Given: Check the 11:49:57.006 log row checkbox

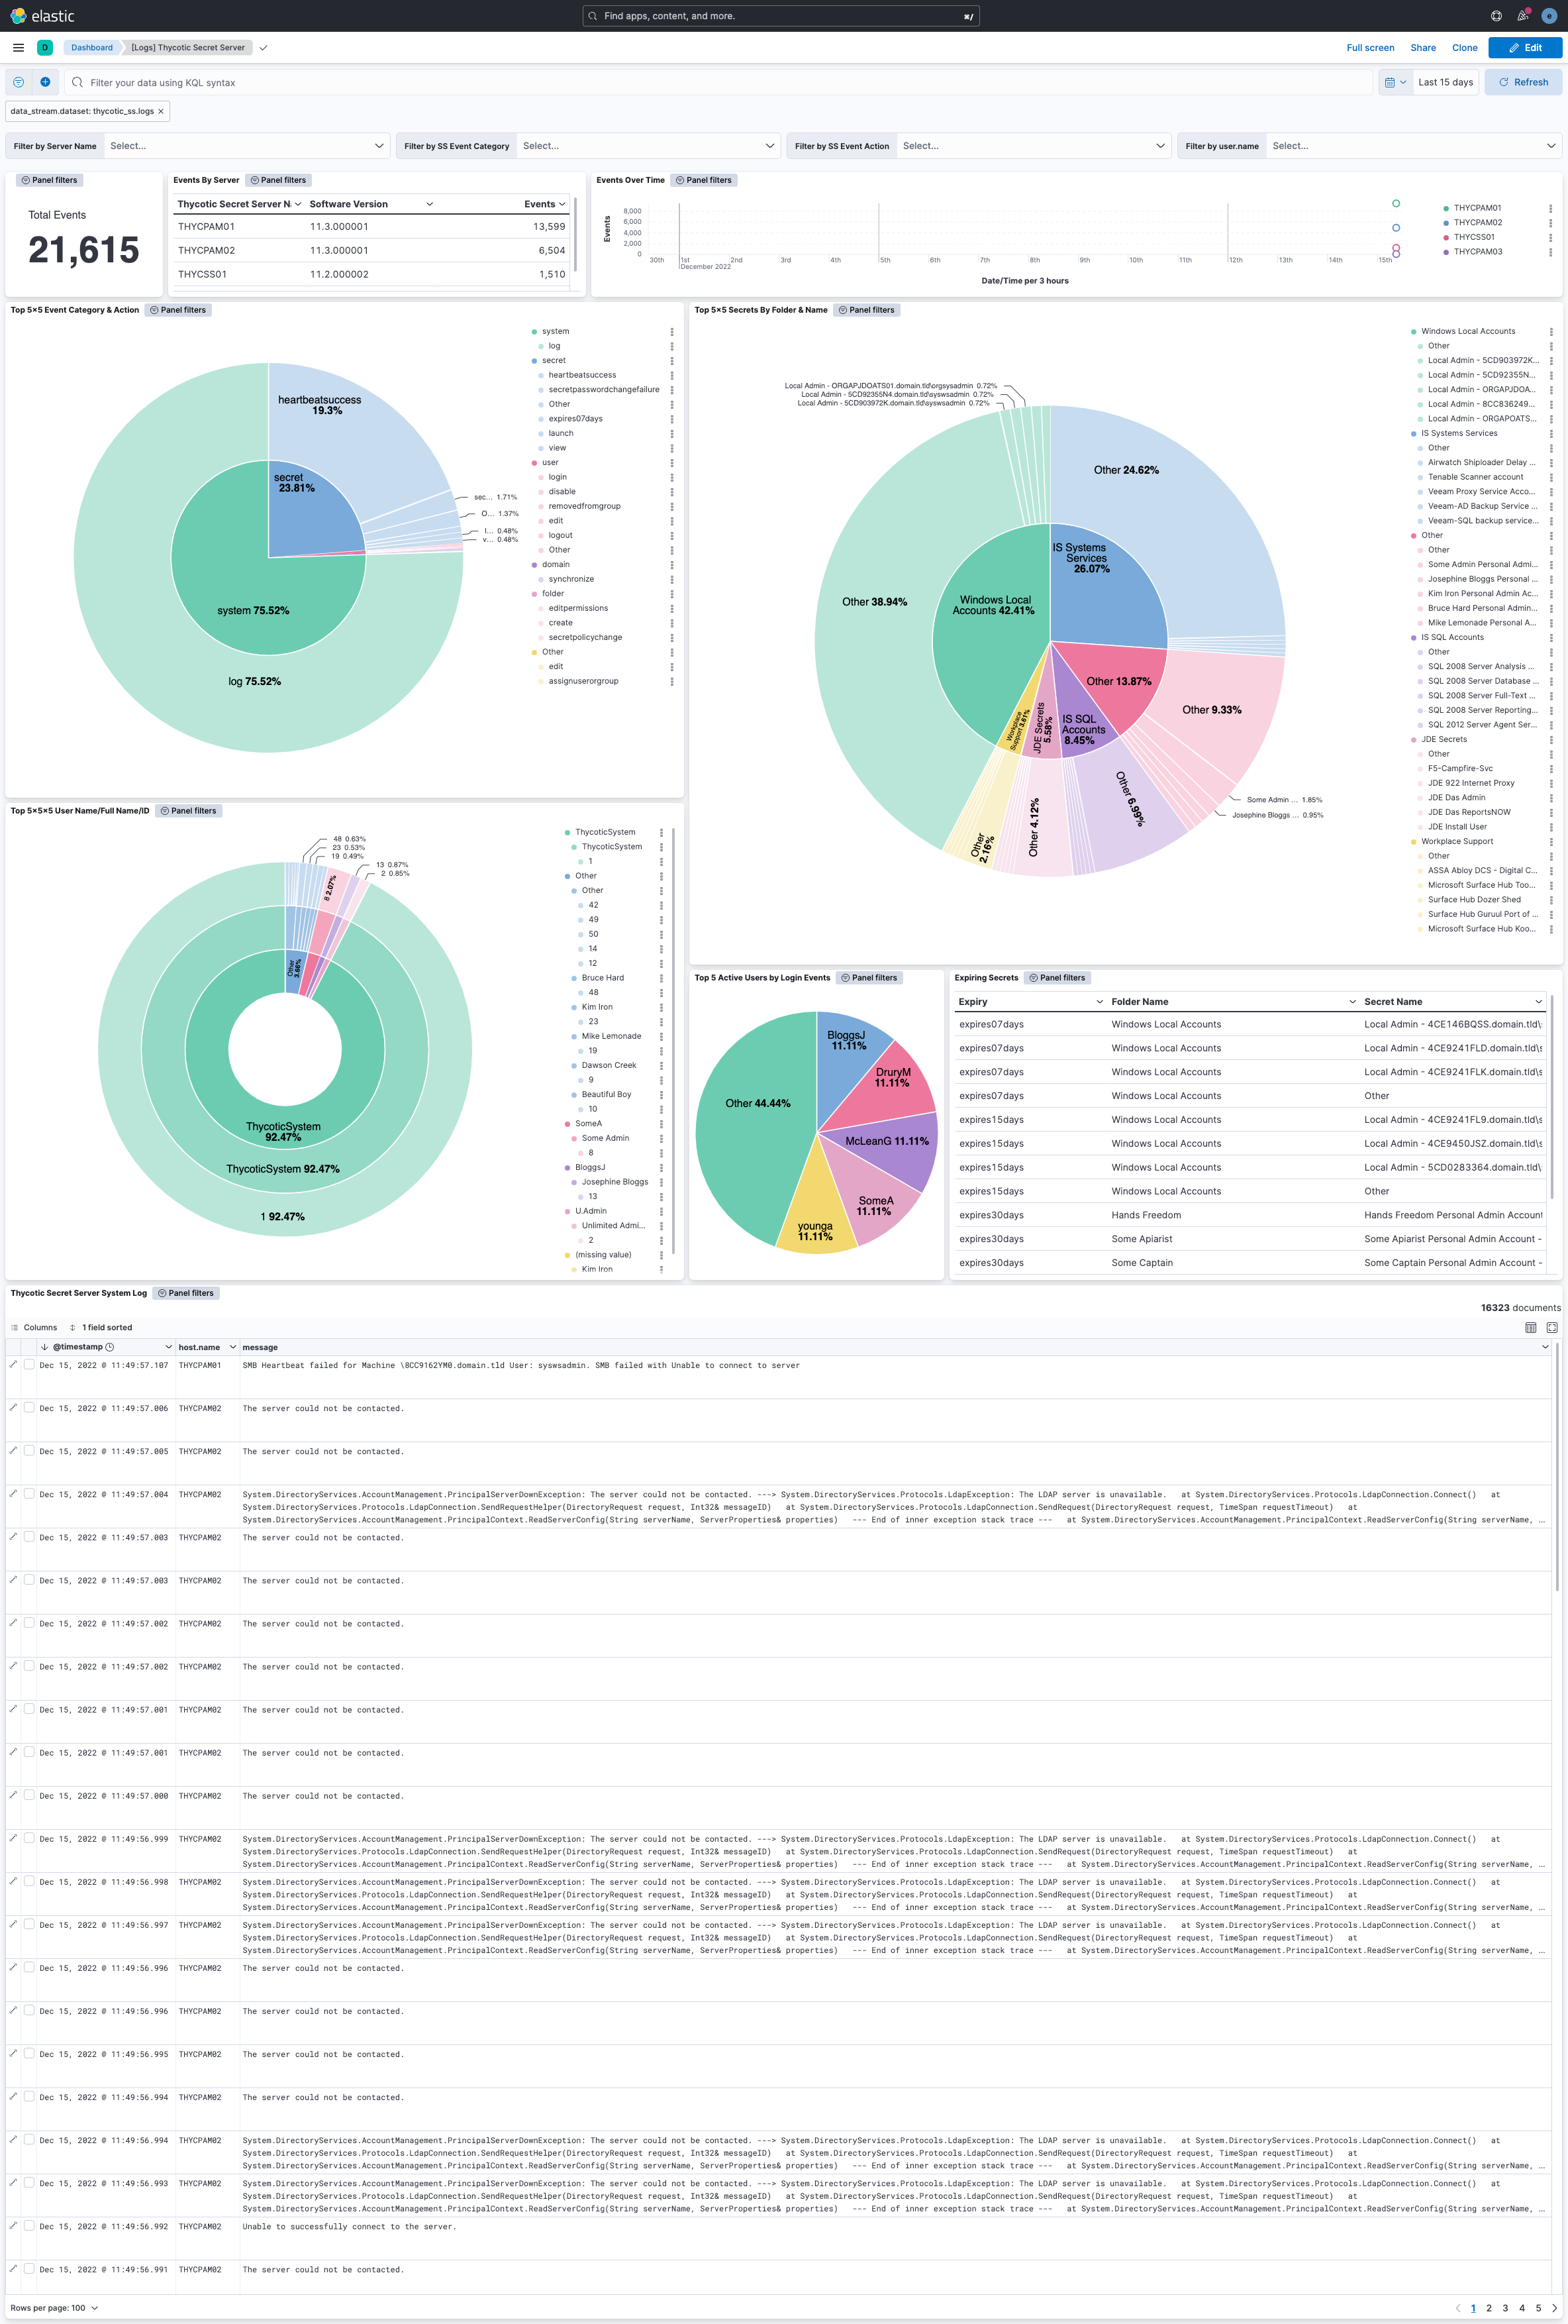Looking at the screenshot, I should pos(29,1408).
